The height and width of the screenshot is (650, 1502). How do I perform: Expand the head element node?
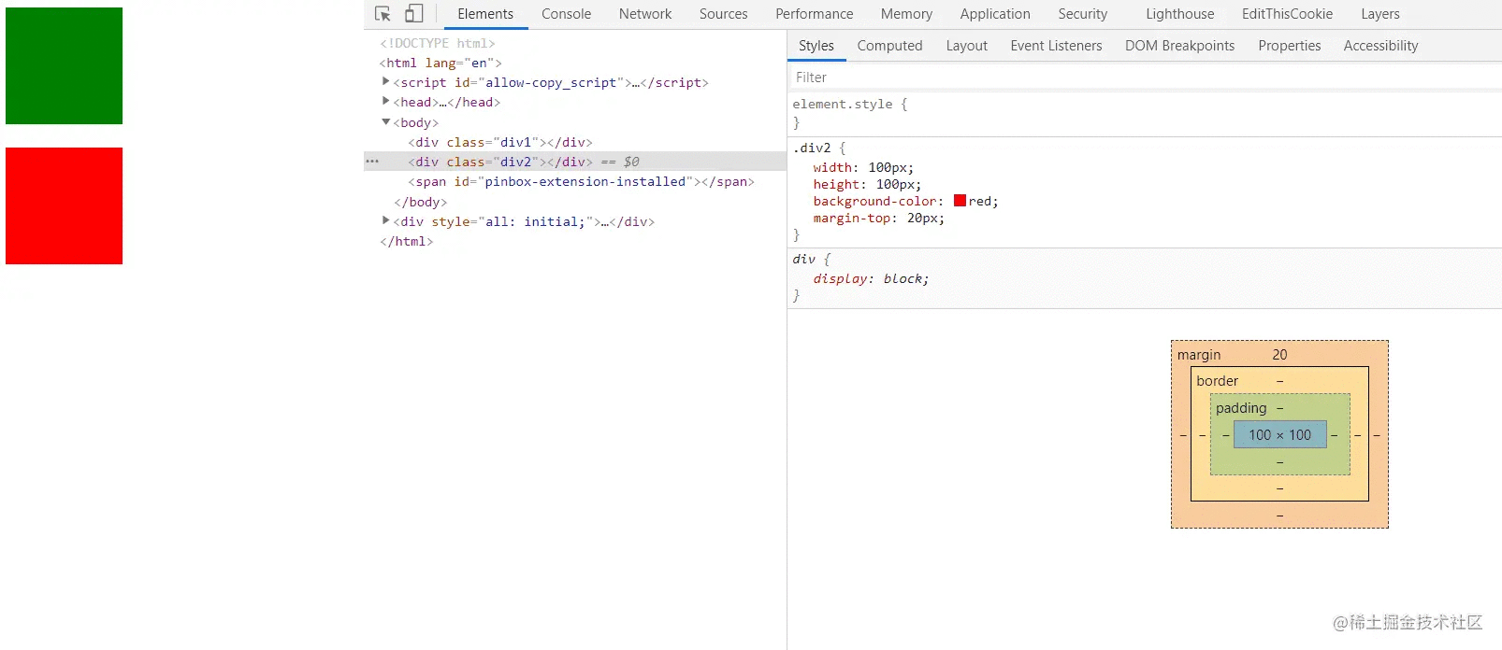click(x=385, y=102)
